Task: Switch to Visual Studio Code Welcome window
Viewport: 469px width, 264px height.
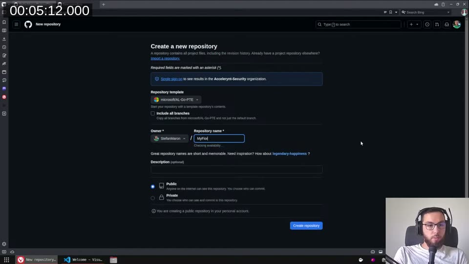Action: (83, 260)
